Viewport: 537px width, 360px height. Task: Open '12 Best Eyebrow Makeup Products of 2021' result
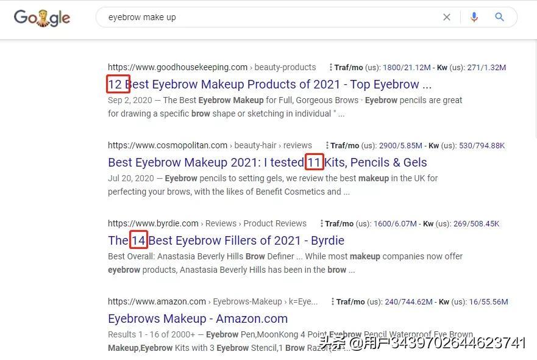click(x=269, y=84)
